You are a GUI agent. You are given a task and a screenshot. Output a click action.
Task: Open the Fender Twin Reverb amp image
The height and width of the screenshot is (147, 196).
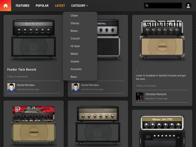33,39
